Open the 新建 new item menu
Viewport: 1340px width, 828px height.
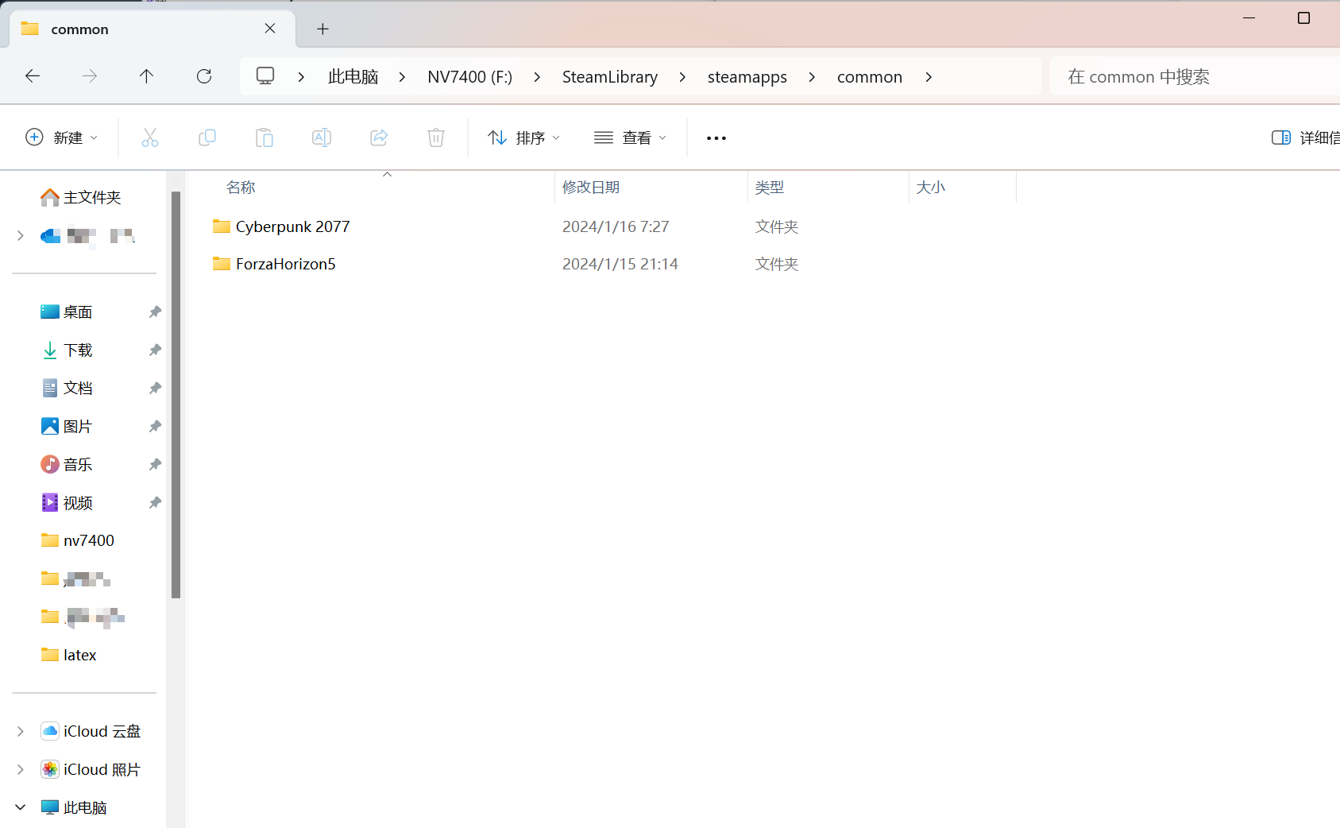click(x=62, y=137)
